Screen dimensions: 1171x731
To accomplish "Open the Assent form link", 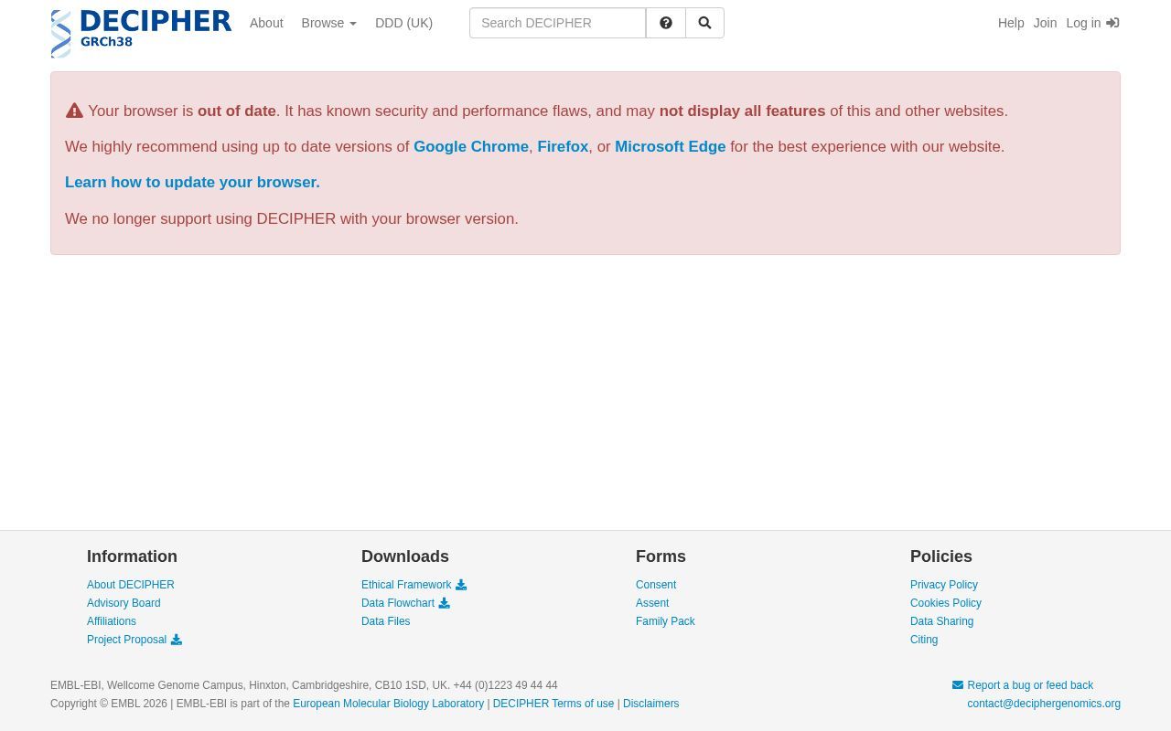I will pos(652,603).
